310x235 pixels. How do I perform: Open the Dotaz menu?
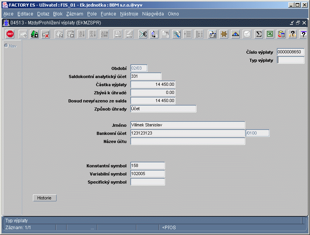43,14
